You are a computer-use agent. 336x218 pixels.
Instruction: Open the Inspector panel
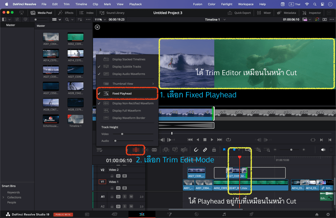(312, 13)
